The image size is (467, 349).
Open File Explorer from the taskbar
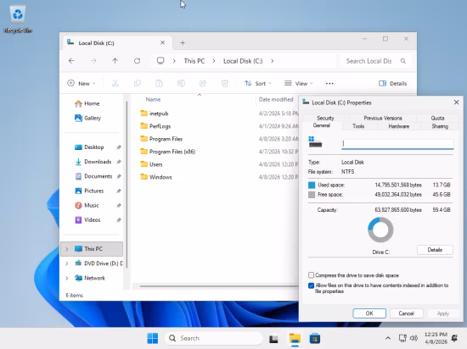point(295,339)
